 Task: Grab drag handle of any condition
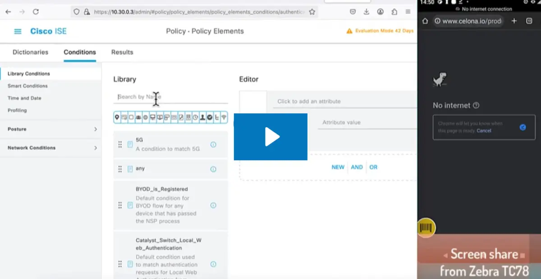tap(120, 169)
